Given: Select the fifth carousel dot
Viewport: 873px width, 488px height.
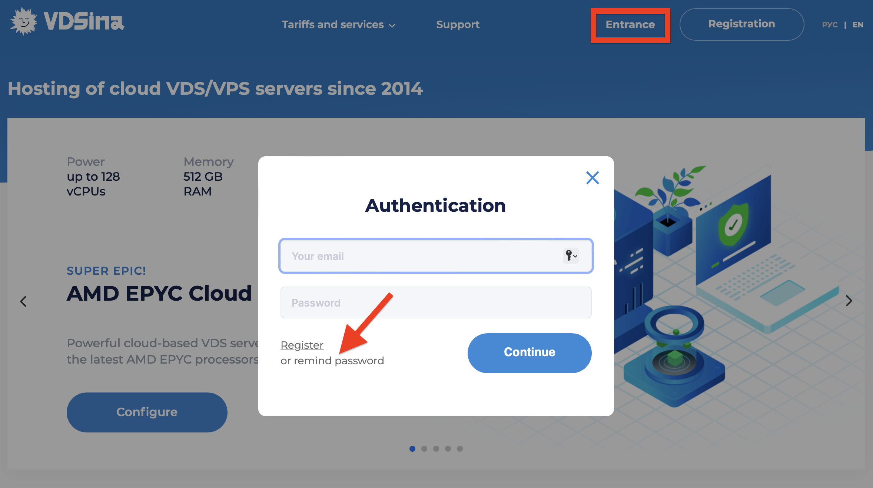Looking at the screenshot, I should tap(460, 449).
